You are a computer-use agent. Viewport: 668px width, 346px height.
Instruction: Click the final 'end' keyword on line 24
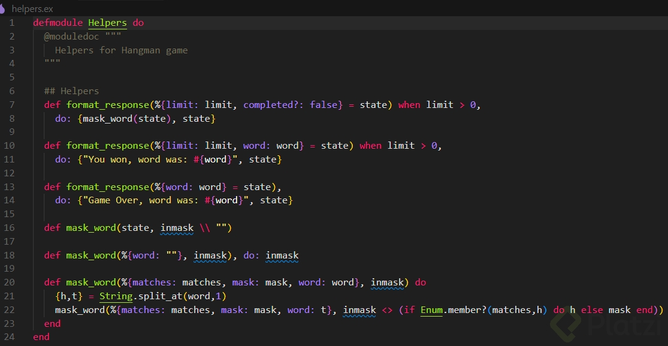pyautogui.click(x=41, y=337)
